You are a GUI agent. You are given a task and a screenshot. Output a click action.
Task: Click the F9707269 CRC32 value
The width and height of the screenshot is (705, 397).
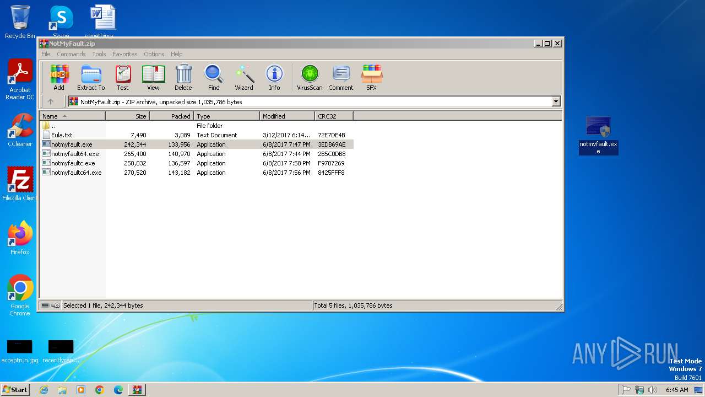coord(331,163)
